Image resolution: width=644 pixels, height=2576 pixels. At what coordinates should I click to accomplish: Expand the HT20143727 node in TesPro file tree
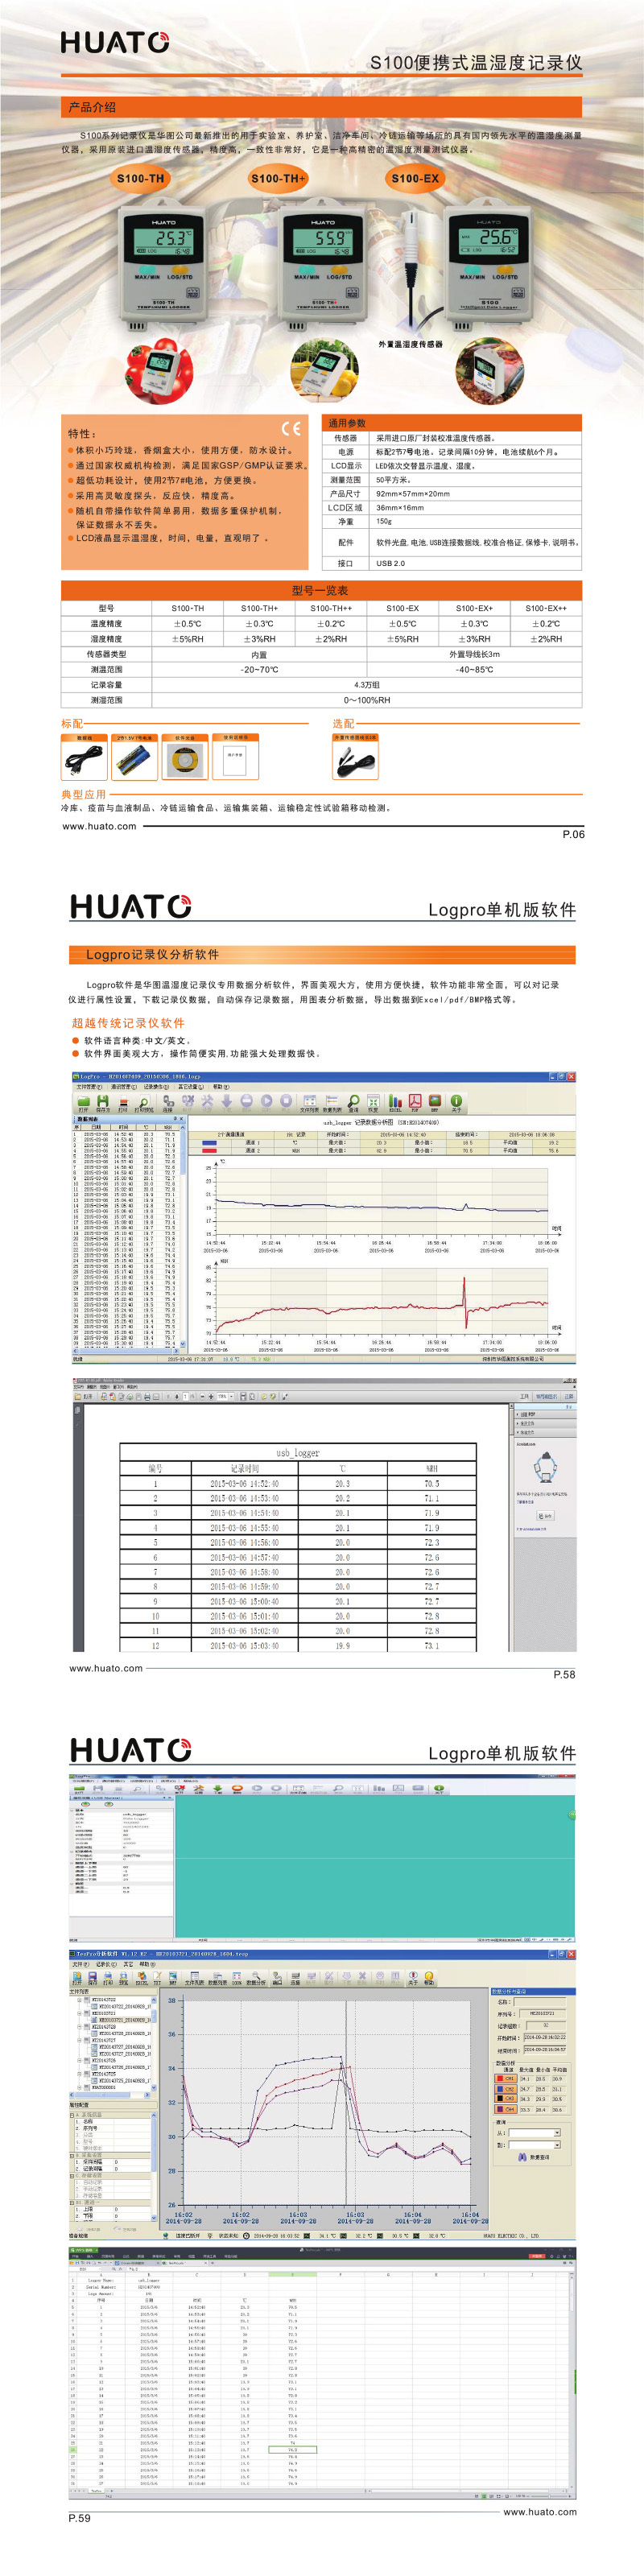pos(80,2041)
